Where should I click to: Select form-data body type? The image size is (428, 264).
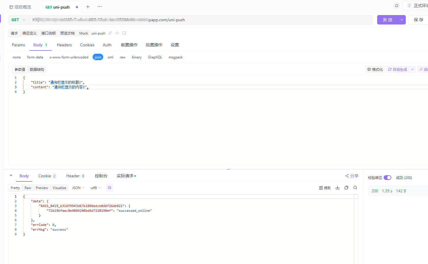[x=35, y=57]
